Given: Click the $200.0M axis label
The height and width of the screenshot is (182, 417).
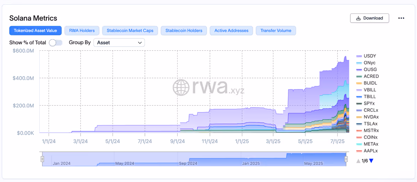Looking at the screenshot, I should (x=23, y=105).
